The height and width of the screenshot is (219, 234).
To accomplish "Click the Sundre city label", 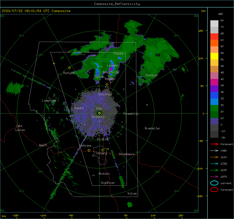I will pos(79,108).
